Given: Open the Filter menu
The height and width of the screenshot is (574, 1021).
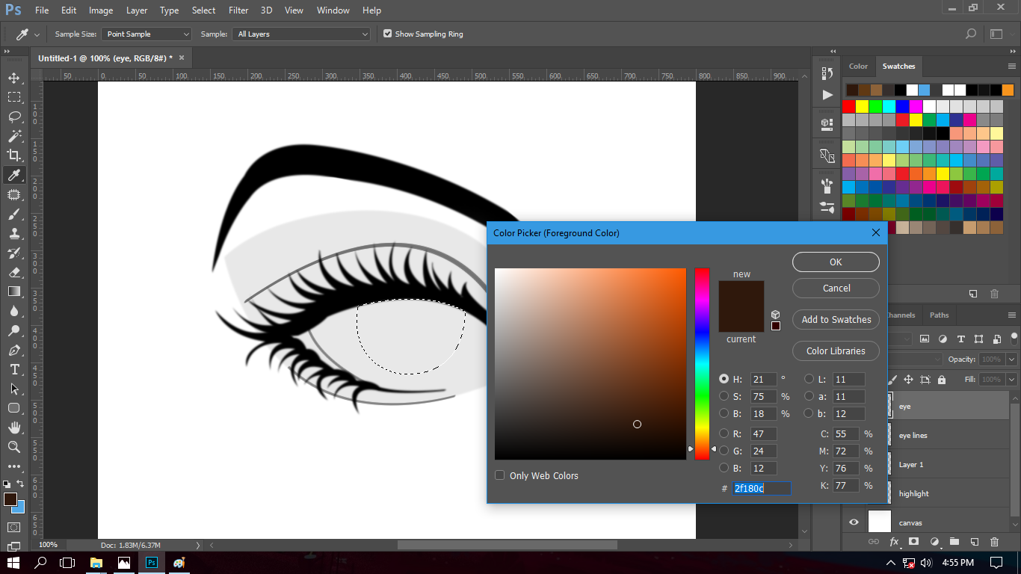Looking at the screenshot, I should (x=238, y=10).
